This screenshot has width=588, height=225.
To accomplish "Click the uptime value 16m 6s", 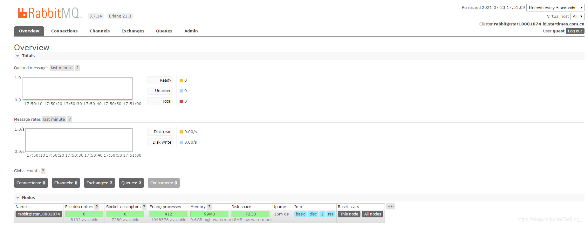I will [281, 214].
